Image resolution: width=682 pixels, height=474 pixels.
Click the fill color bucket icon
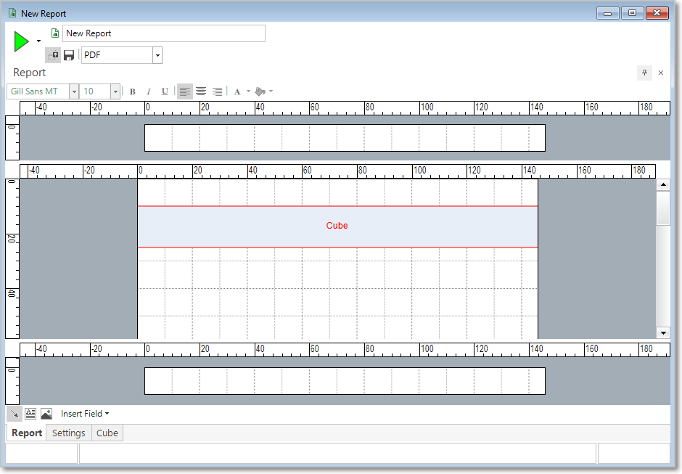click(260, 91)
